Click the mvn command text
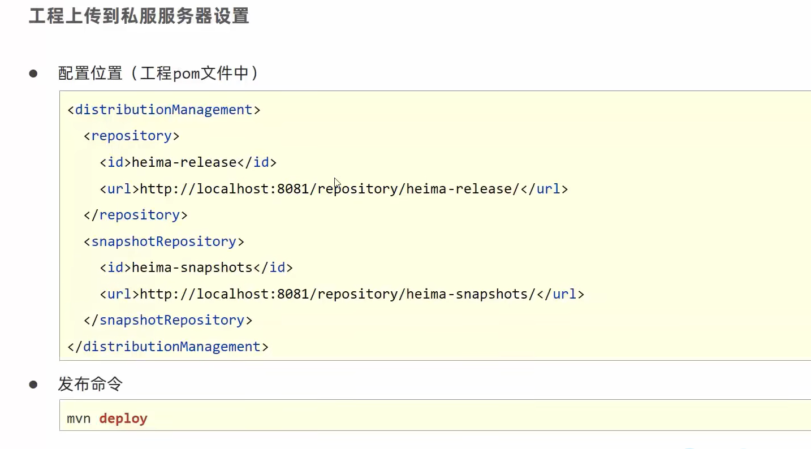This screenshot has height=449, width=811. (79, 419)
